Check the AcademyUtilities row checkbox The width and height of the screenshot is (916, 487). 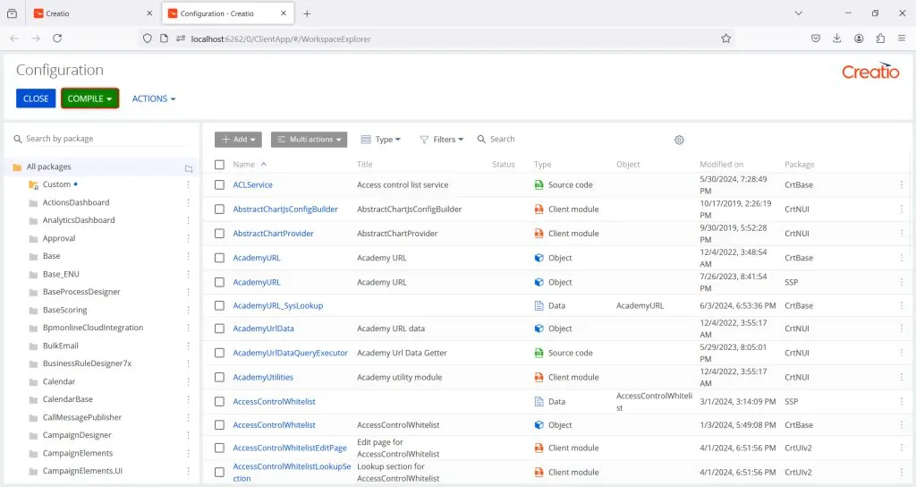(219, 377)
